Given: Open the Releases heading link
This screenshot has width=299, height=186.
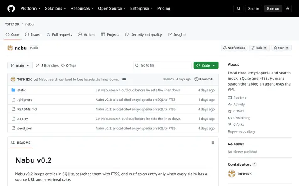Looking at the screenshot, I should (x=236, y=144).
